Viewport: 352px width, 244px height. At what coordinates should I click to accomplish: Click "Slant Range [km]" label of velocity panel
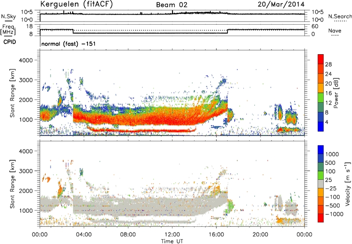click(x=12, y=184)
